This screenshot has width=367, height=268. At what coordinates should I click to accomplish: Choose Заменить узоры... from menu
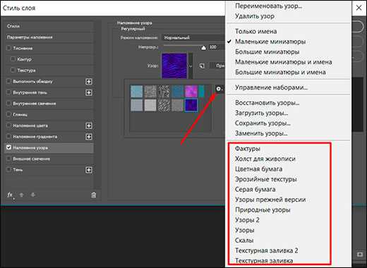(261, 133)
